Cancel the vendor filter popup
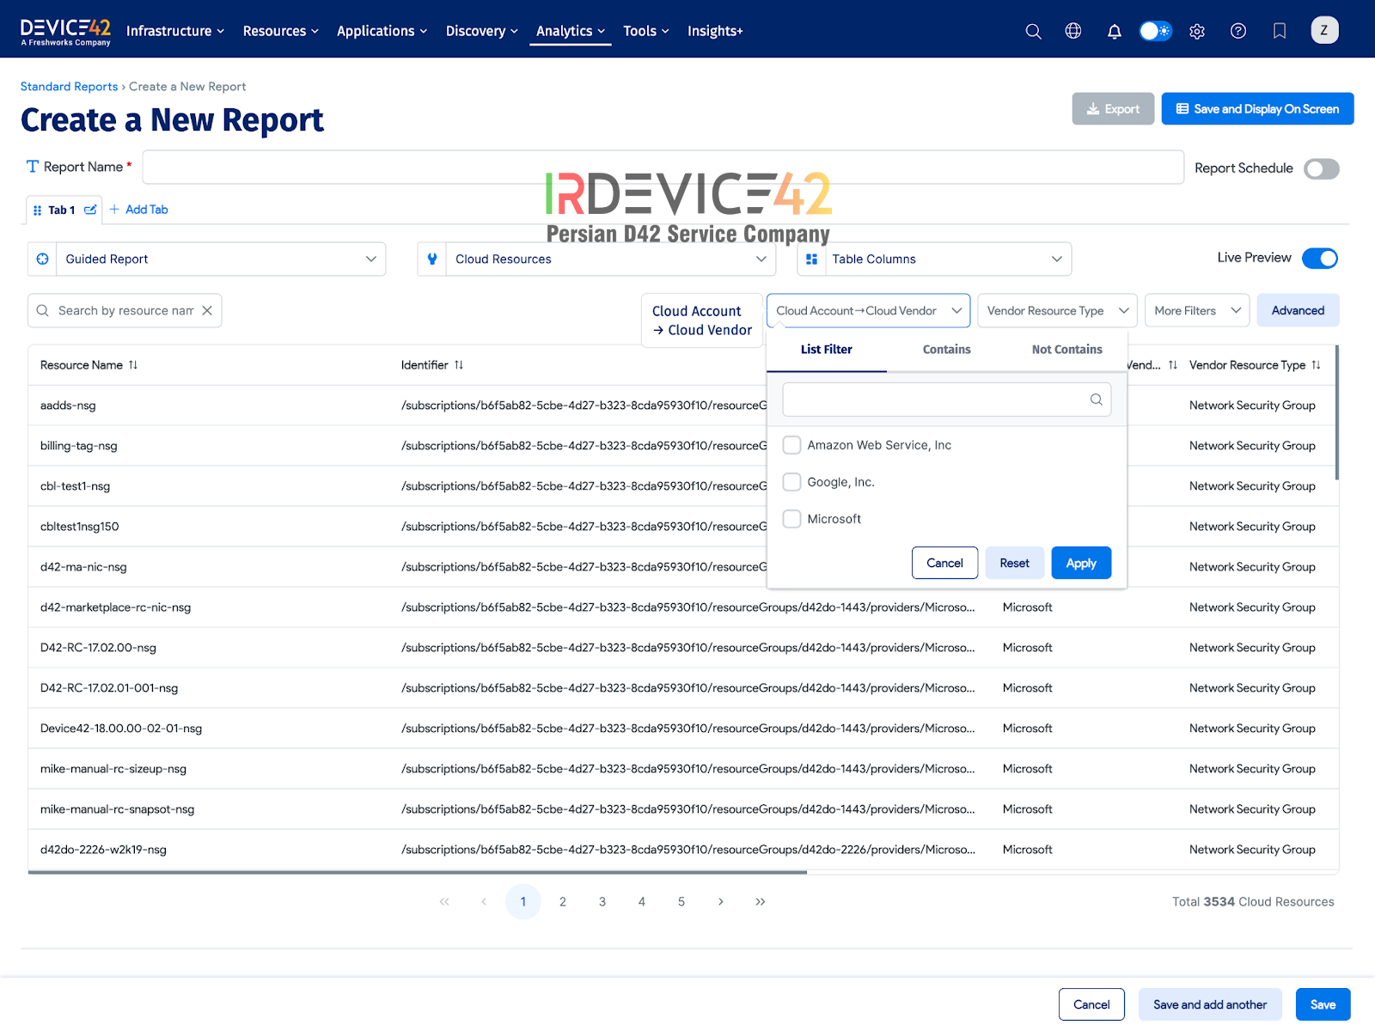This screenshot has height=1031, width=1375. (944, 563)
